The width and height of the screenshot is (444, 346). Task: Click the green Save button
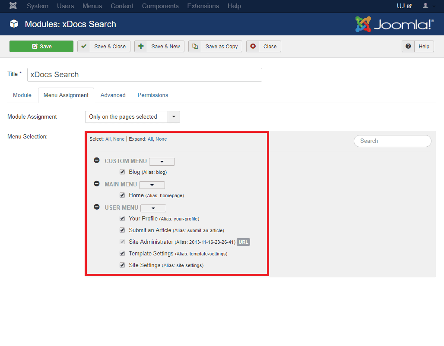(x=41, y=47)
